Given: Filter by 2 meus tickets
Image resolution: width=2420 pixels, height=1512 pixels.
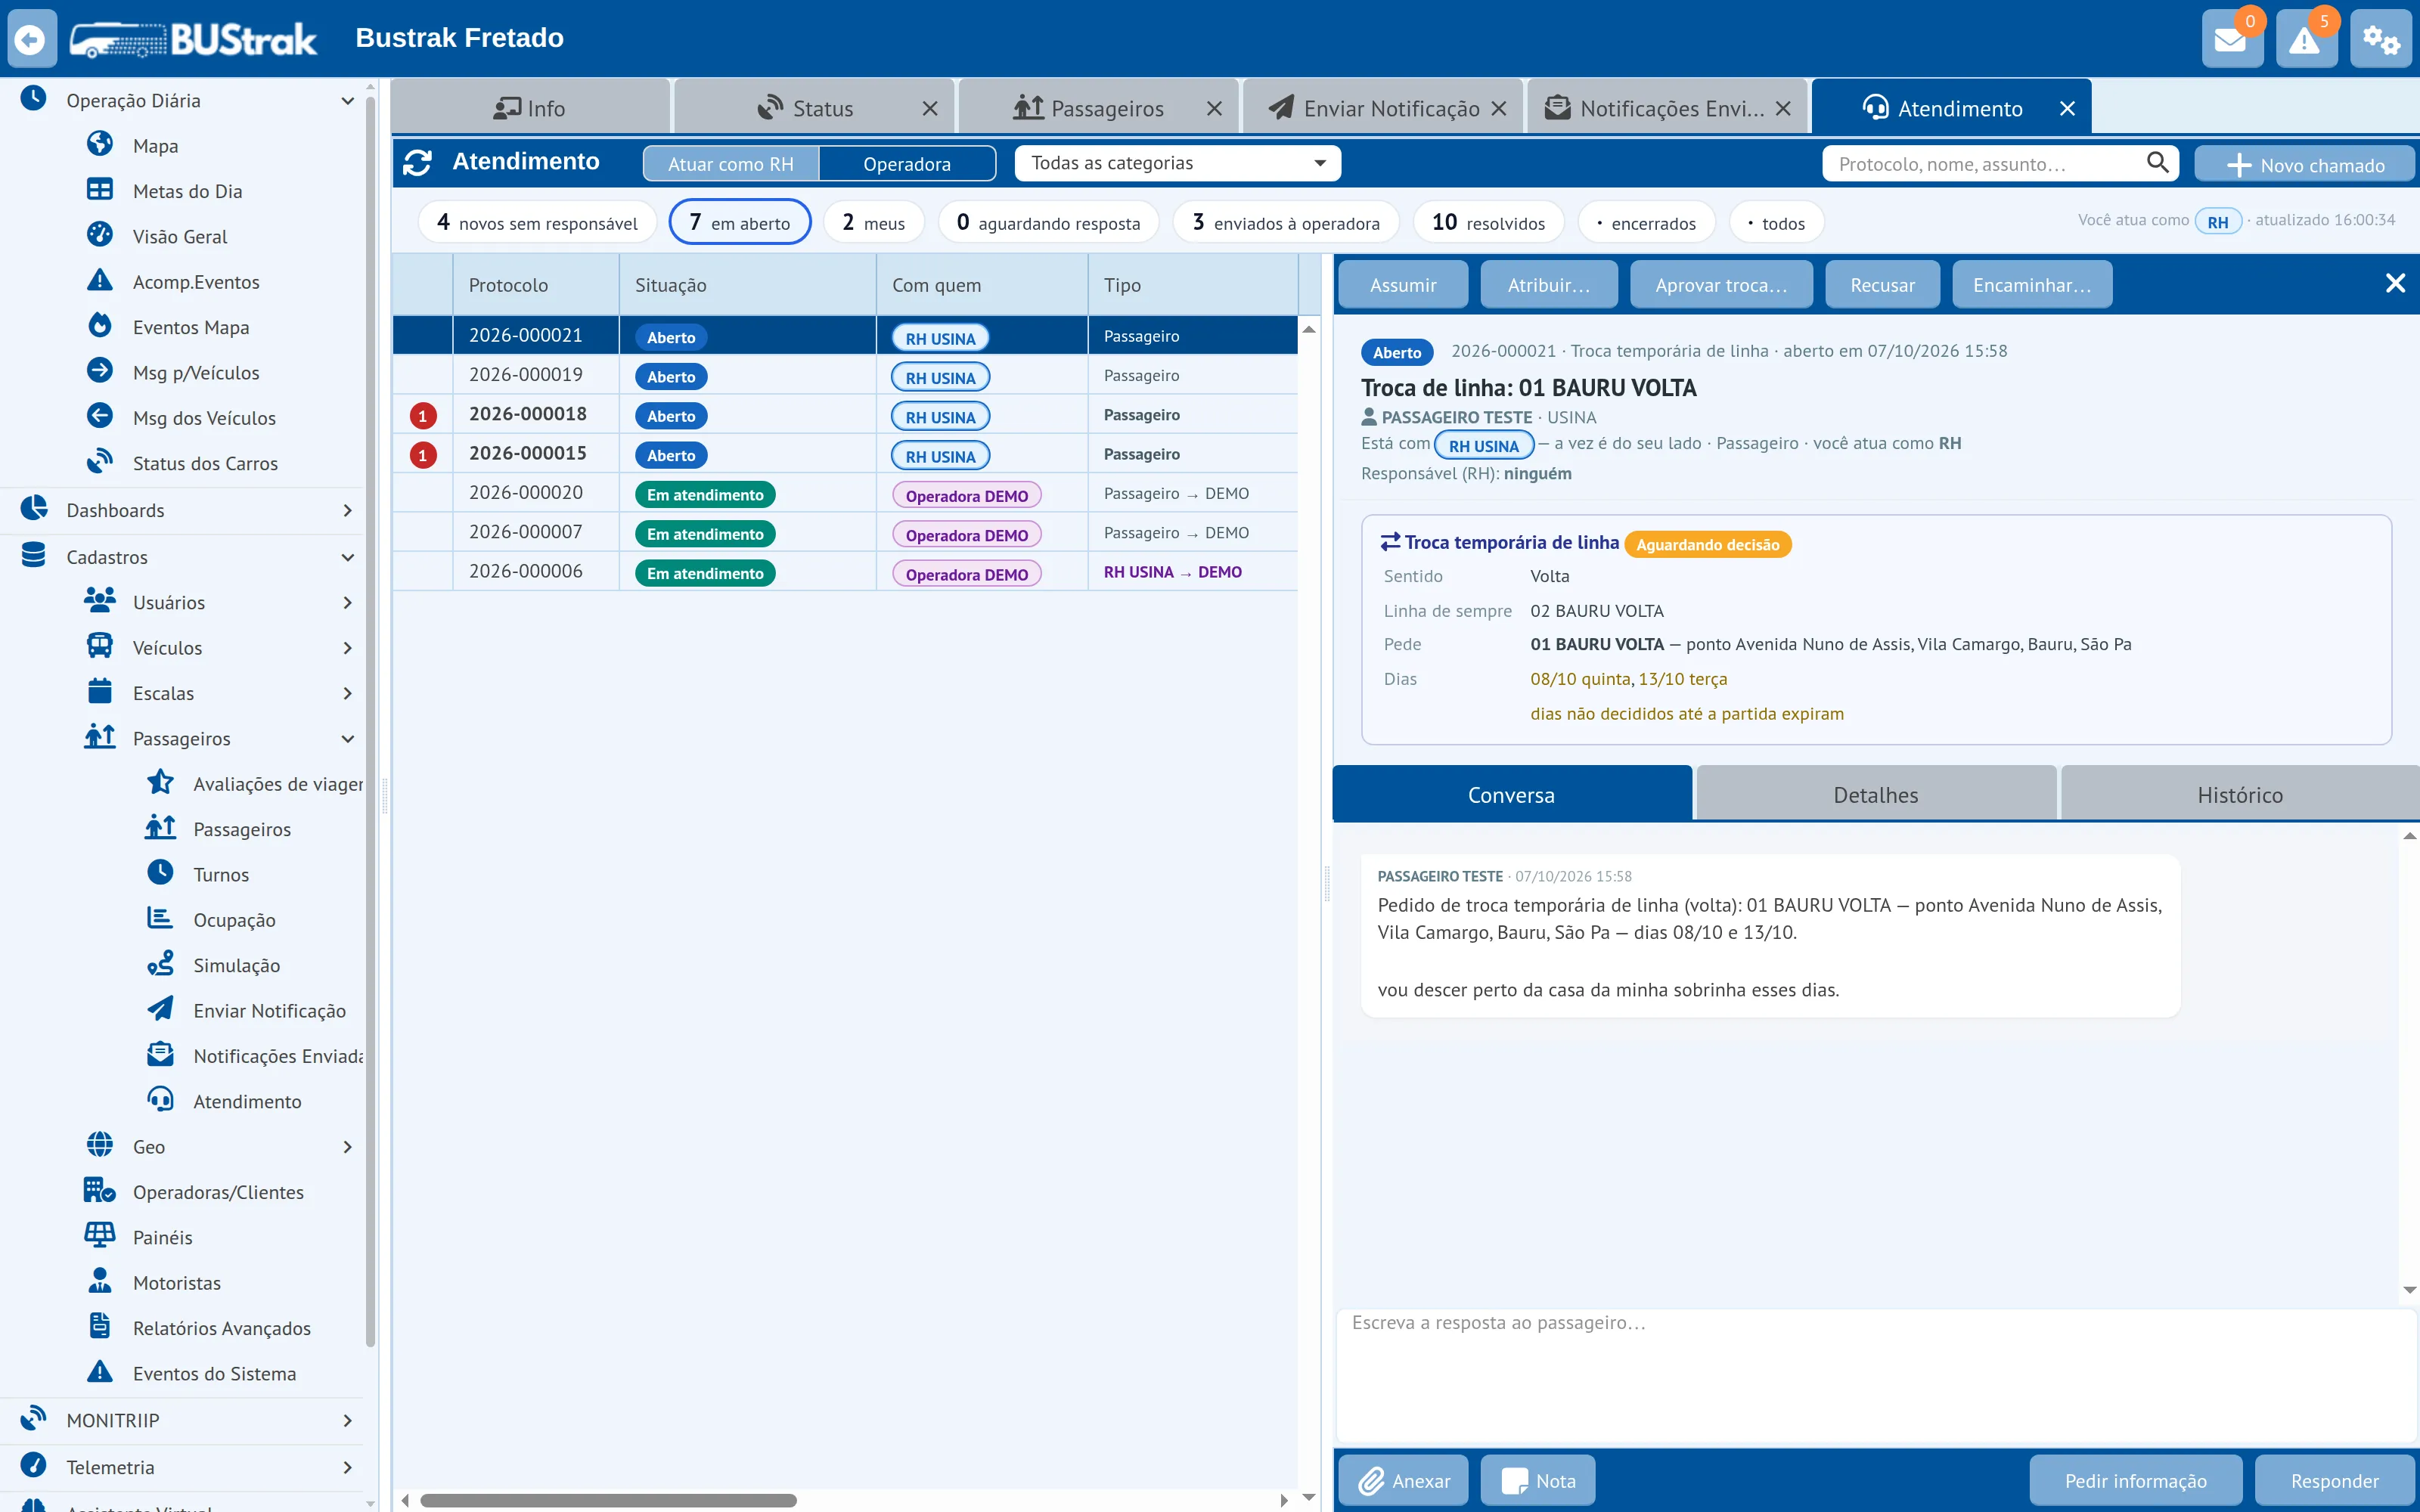Looking at the screenshot, I should pos(873,222).
